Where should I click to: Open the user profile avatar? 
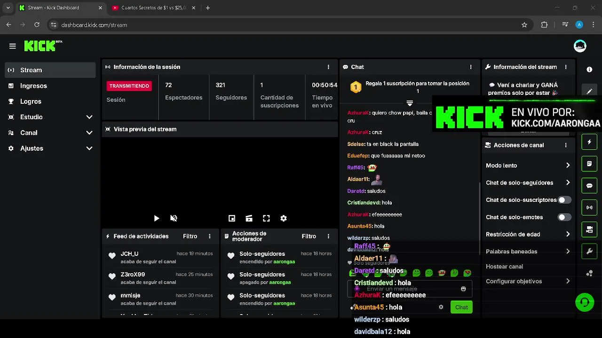580,46
